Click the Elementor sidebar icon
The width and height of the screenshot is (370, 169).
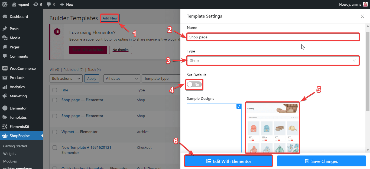5,108
